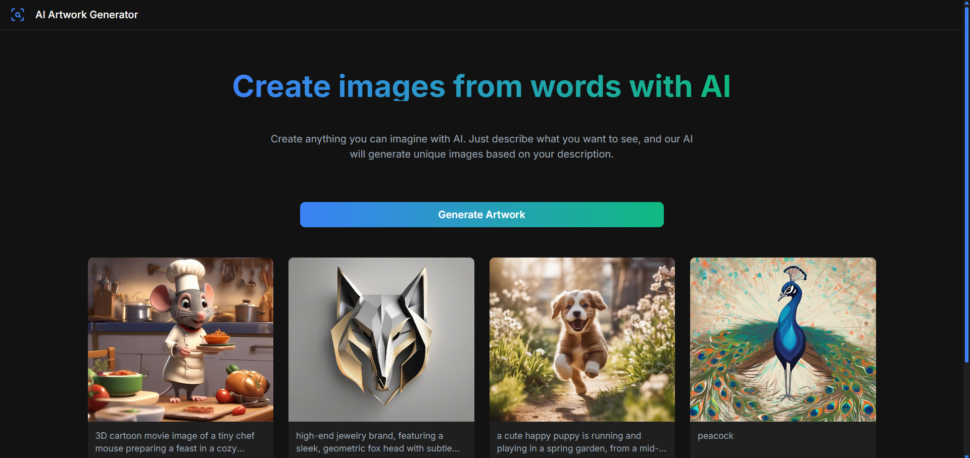
Task: Select the 'high-end jewelry brand' caption text
Action: coord(377,442)
